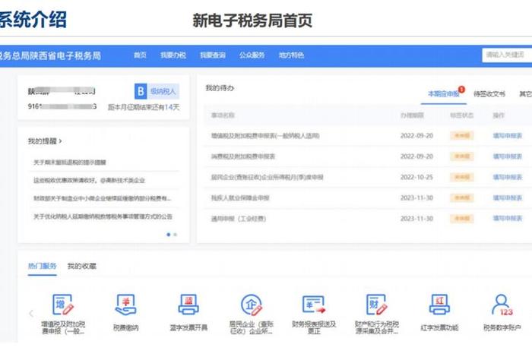Select the second gray carousel dot
The height and width of the screenshot is (357, 532).
[175, 235]
